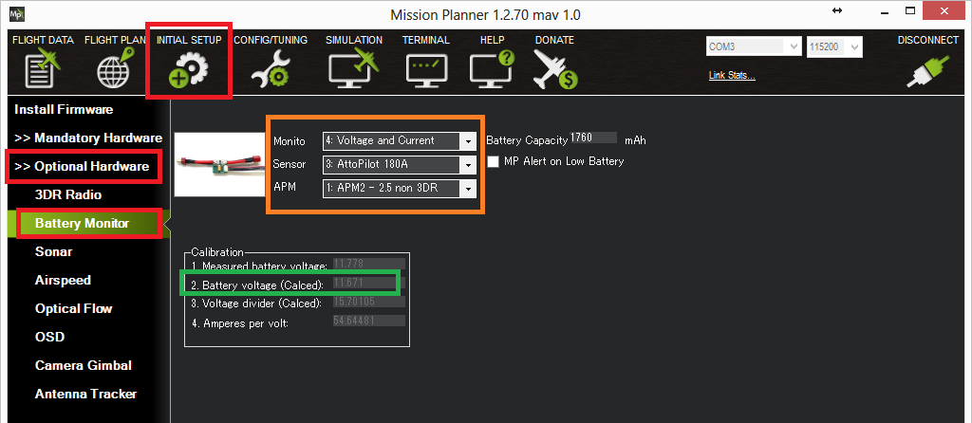The height and width of the screenshot is (423, 972).
Task: Click the Link Stats link
Action: click(x=732, y=76)
